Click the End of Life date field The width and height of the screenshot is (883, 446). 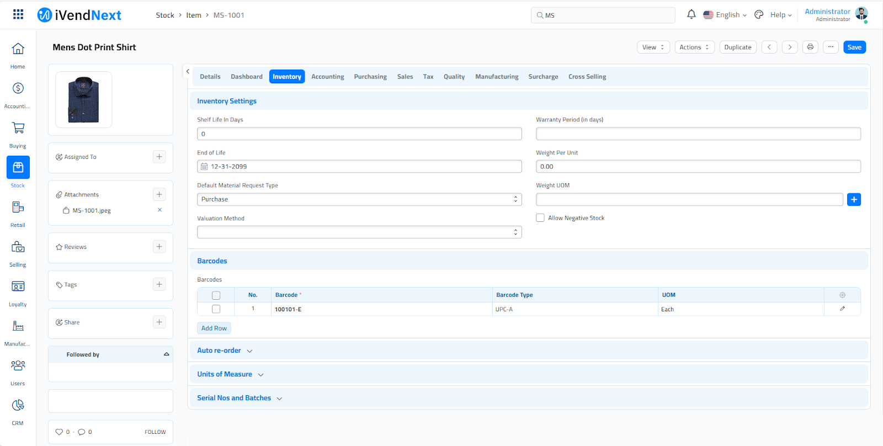pyautogui.click(x=359, y=167)
